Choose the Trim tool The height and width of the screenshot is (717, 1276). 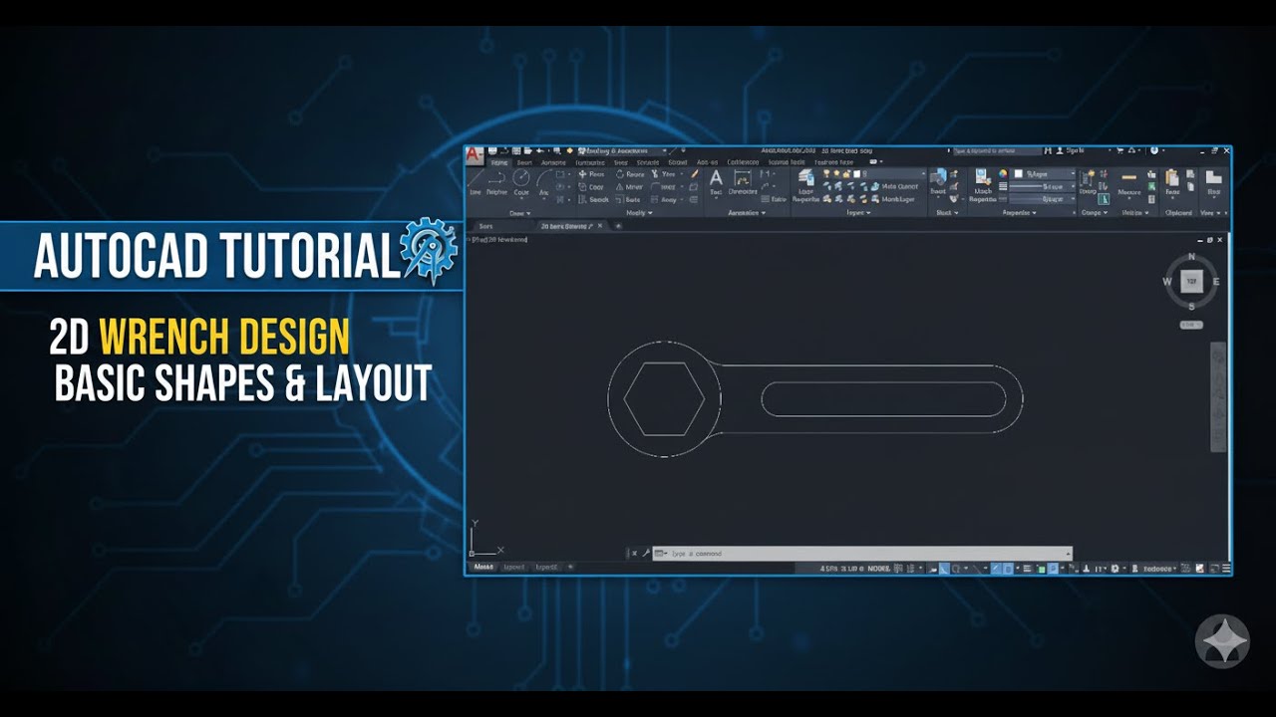pyautogui.click(x=663, y=174)
